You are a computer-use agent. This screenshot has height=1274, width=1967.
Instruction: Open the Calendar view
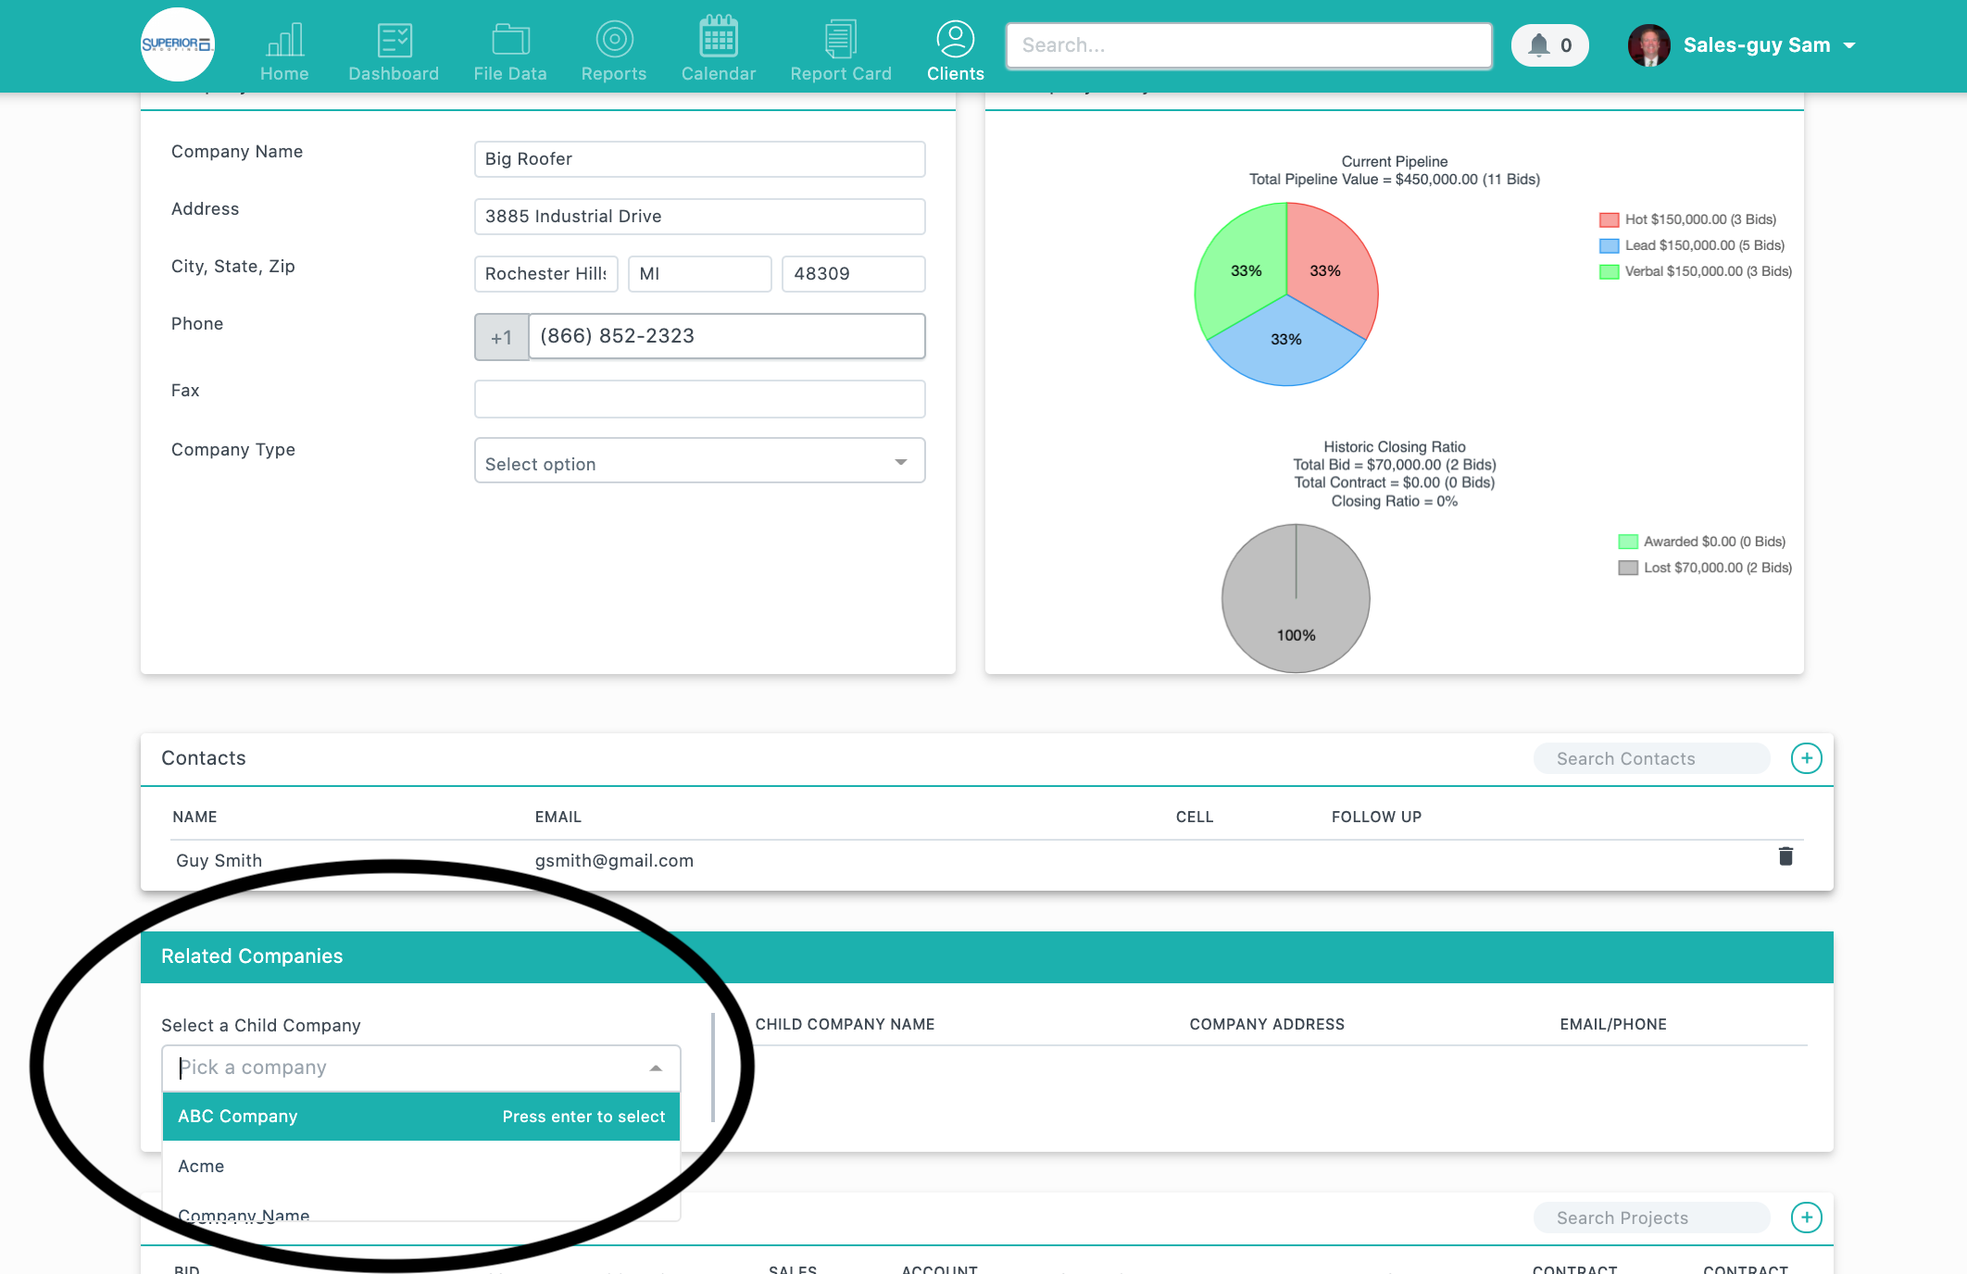coord(719,49)
